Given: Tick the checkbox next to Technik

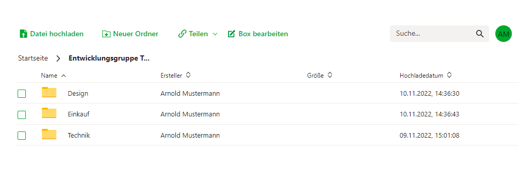Looking at the screenshot, I should [x=22, y=136].
